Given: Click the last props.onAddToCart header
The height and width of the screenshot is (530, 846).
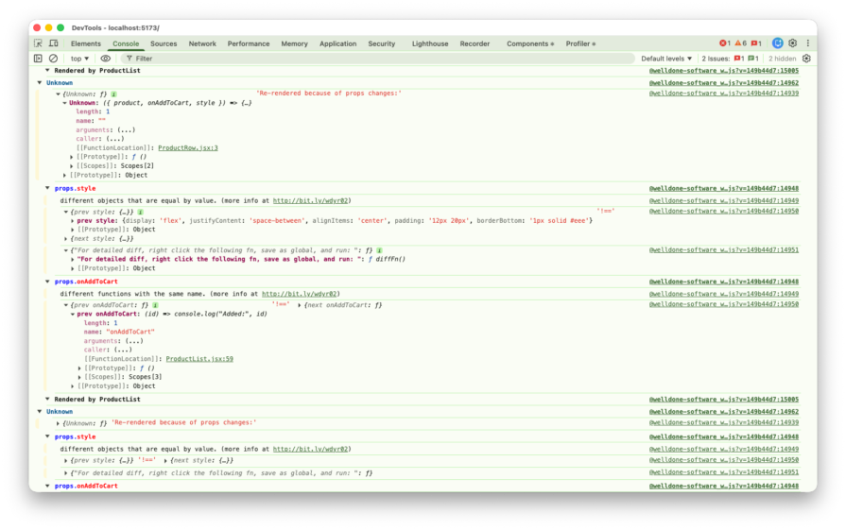Looking at the screenshot, I should 86,487.
